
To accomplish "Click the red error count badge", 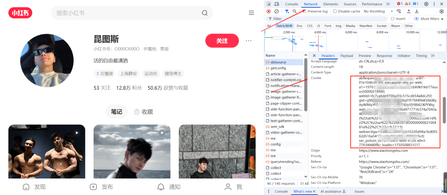I will (x=400, y=4).
